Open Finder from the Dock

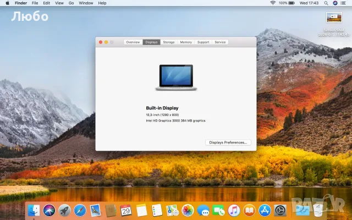pos(34,211)
